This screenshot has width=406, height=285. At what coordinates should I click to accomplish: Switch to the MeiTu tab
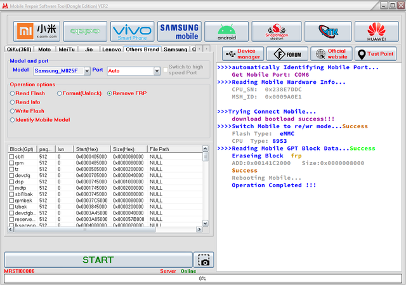pos(67,50)
